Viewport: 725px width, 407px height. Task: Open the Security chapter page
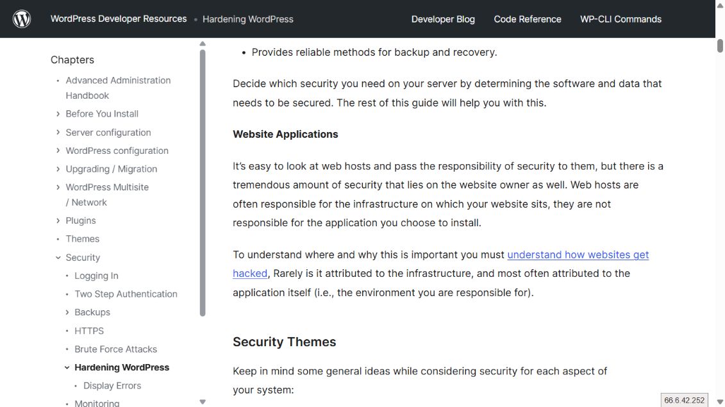point(83,258)
